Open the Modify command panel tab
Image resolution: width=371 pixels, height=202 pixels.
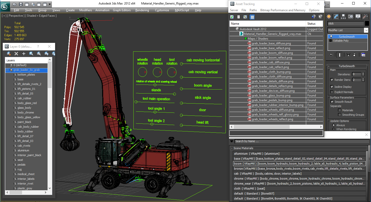point(336,16)
